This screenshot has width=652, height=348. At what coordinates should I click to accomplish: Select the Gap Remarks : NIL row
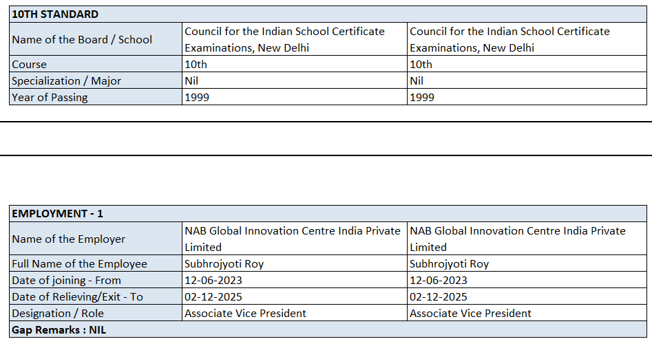(x=59, y=330)
